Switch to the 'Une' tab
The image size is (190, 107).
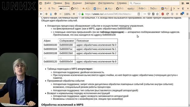coord(98,9)
